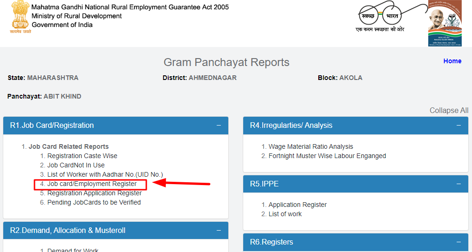
Task: Open Registration Caste Wise report
Action: click(82, 156)
